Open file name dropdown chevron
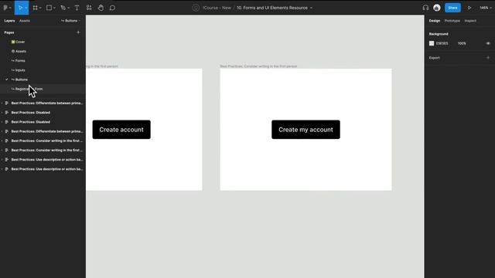The width and height of the screenshot is (495, 278). click(311, 8)
